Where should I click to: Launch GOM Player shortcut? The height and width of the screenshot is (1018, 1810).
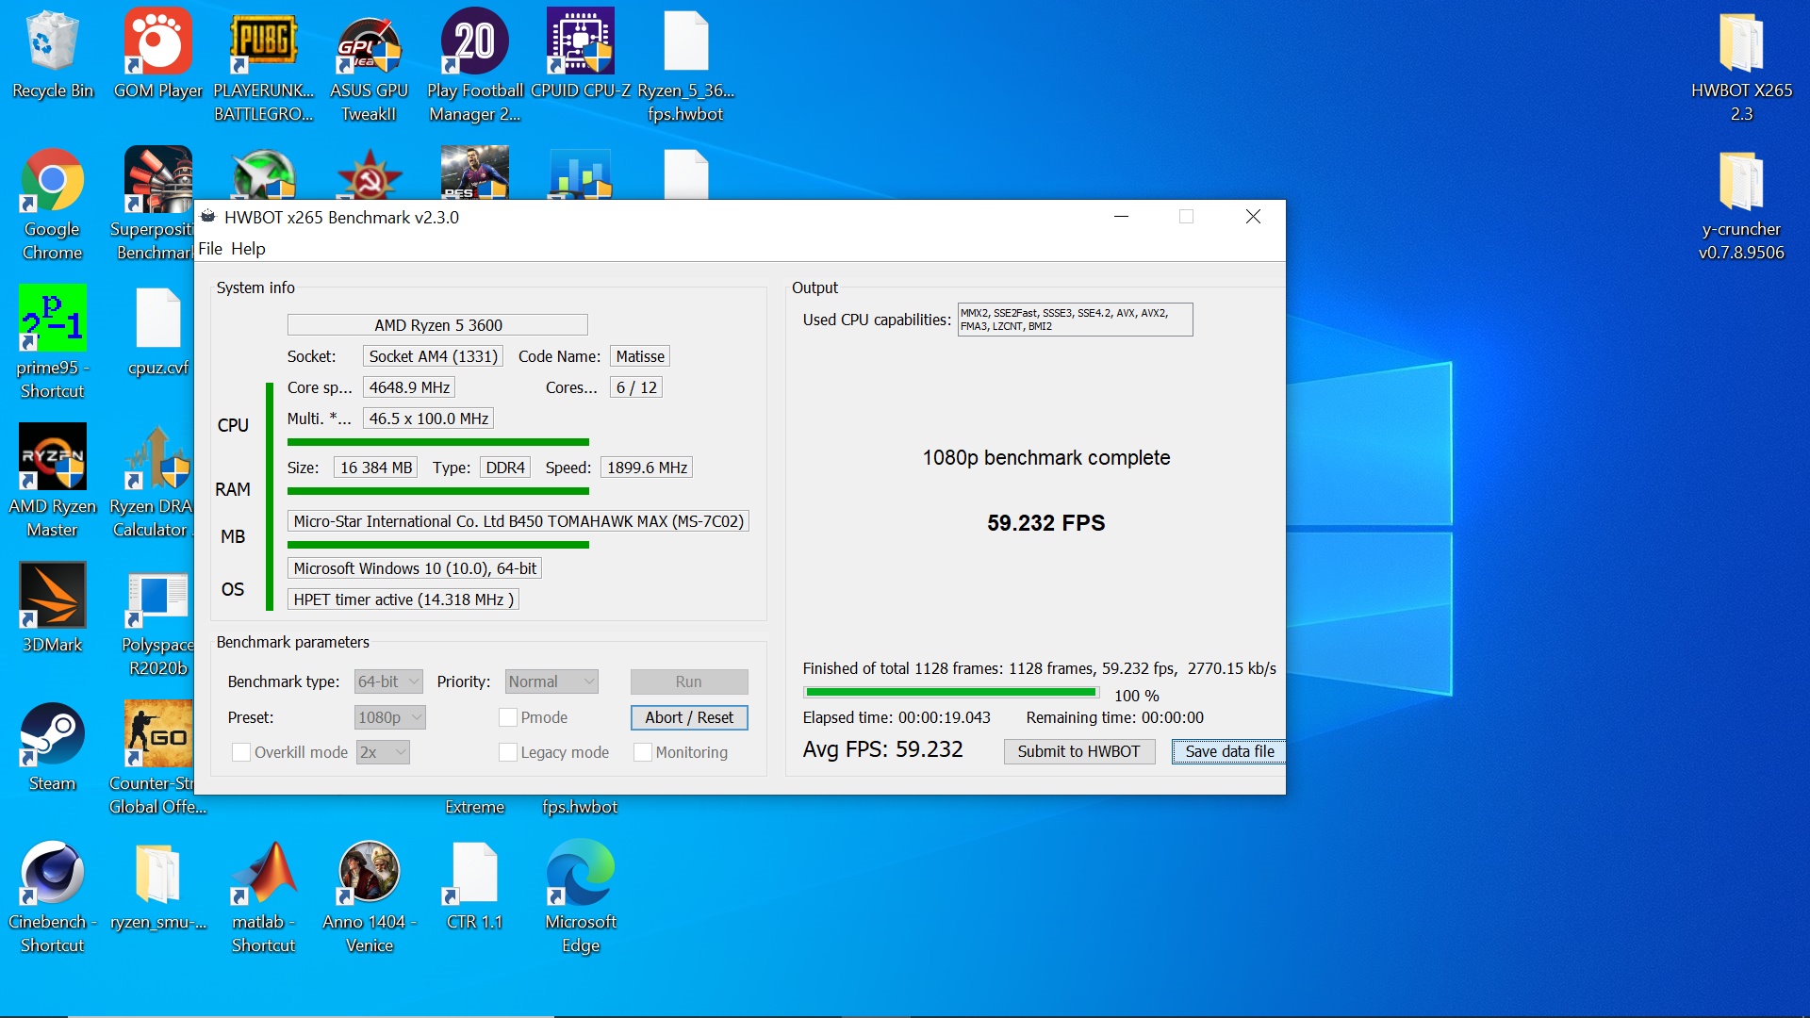click(x=158, y=55)
